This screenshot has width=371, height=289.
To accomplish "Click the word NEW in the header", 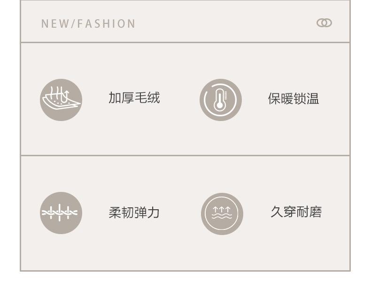I will point(55,23).
